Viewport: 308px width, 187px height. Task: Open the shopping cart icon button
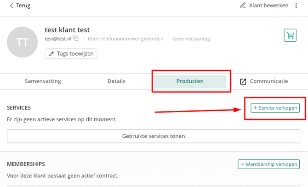tap(290, 35)
